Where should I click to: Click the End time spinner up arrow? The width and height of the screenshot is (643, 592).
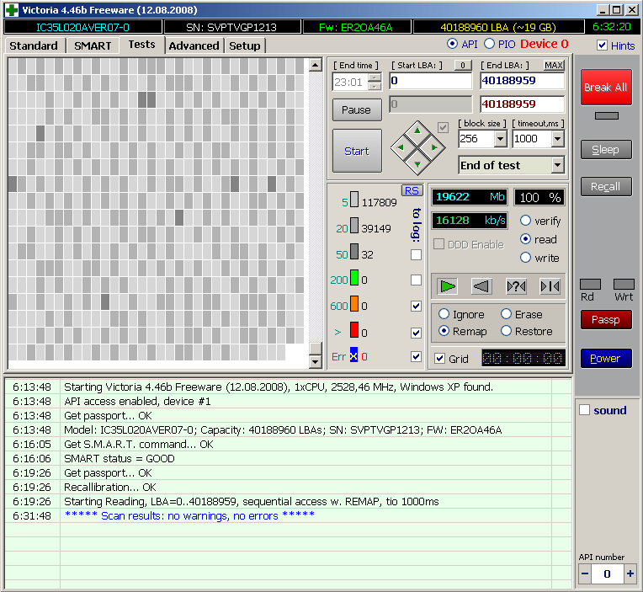375,77
